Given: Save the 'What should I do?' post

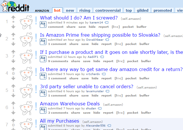Looking at the screenshot, I should [x=82, y=27].
